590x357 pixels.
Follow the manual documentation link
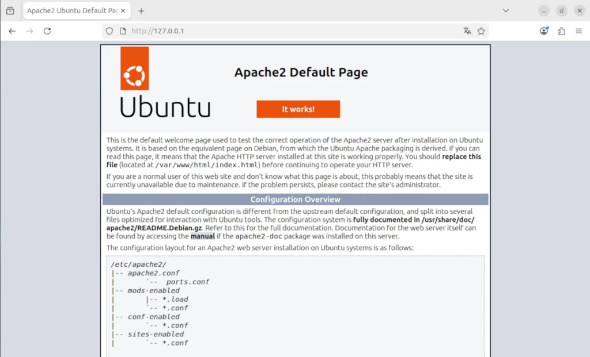tap(202, 236)
